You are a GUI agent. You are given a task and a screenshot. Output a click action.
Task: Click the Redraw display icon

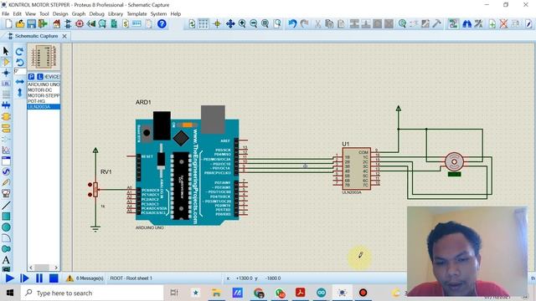coord(192,24)
